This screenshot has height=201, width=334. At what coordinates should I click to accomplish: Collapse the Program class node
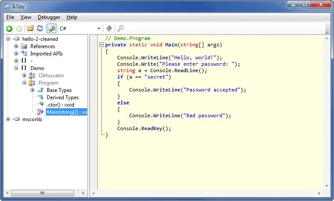[24, 82]
